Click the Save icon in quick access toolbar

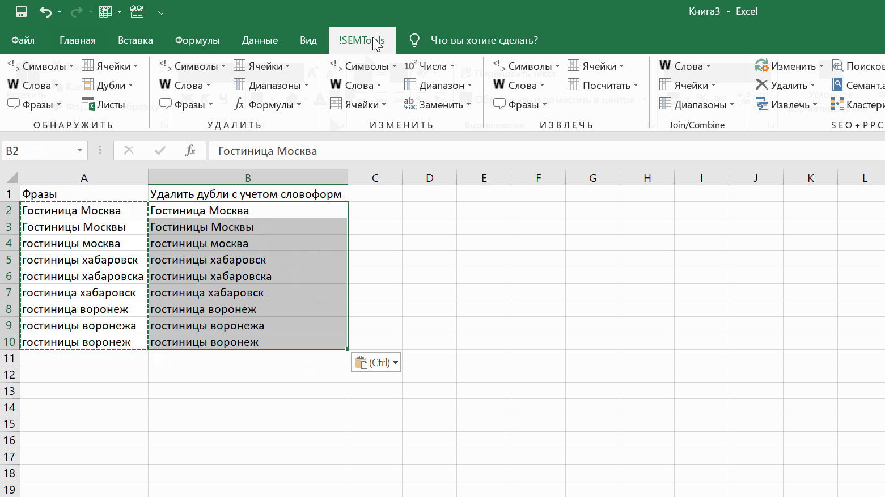21,11
